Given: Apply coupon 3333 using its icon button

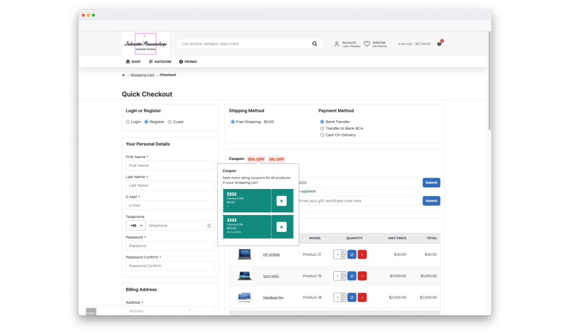Looking at the screenshot, I should pyautogui.click(x=281, y=227).
